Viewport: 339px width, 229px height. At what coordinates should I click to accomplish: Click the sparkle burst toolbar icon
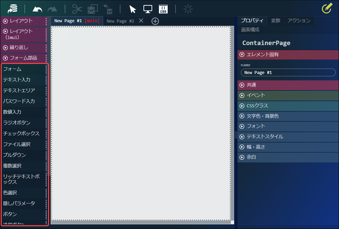click(188, 9)
